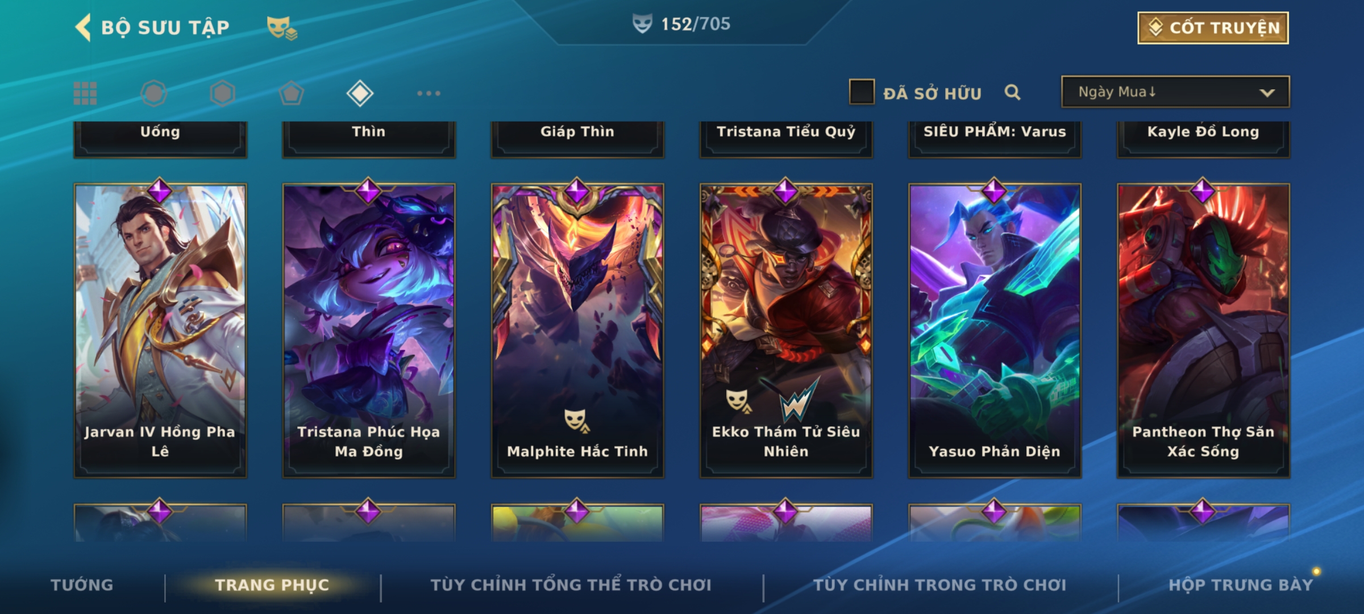Image resolution: width=1364 pixels, height=614 pixels.
Task: Select the all-skins grid filter icon
Action: click(x=85, y=93)
